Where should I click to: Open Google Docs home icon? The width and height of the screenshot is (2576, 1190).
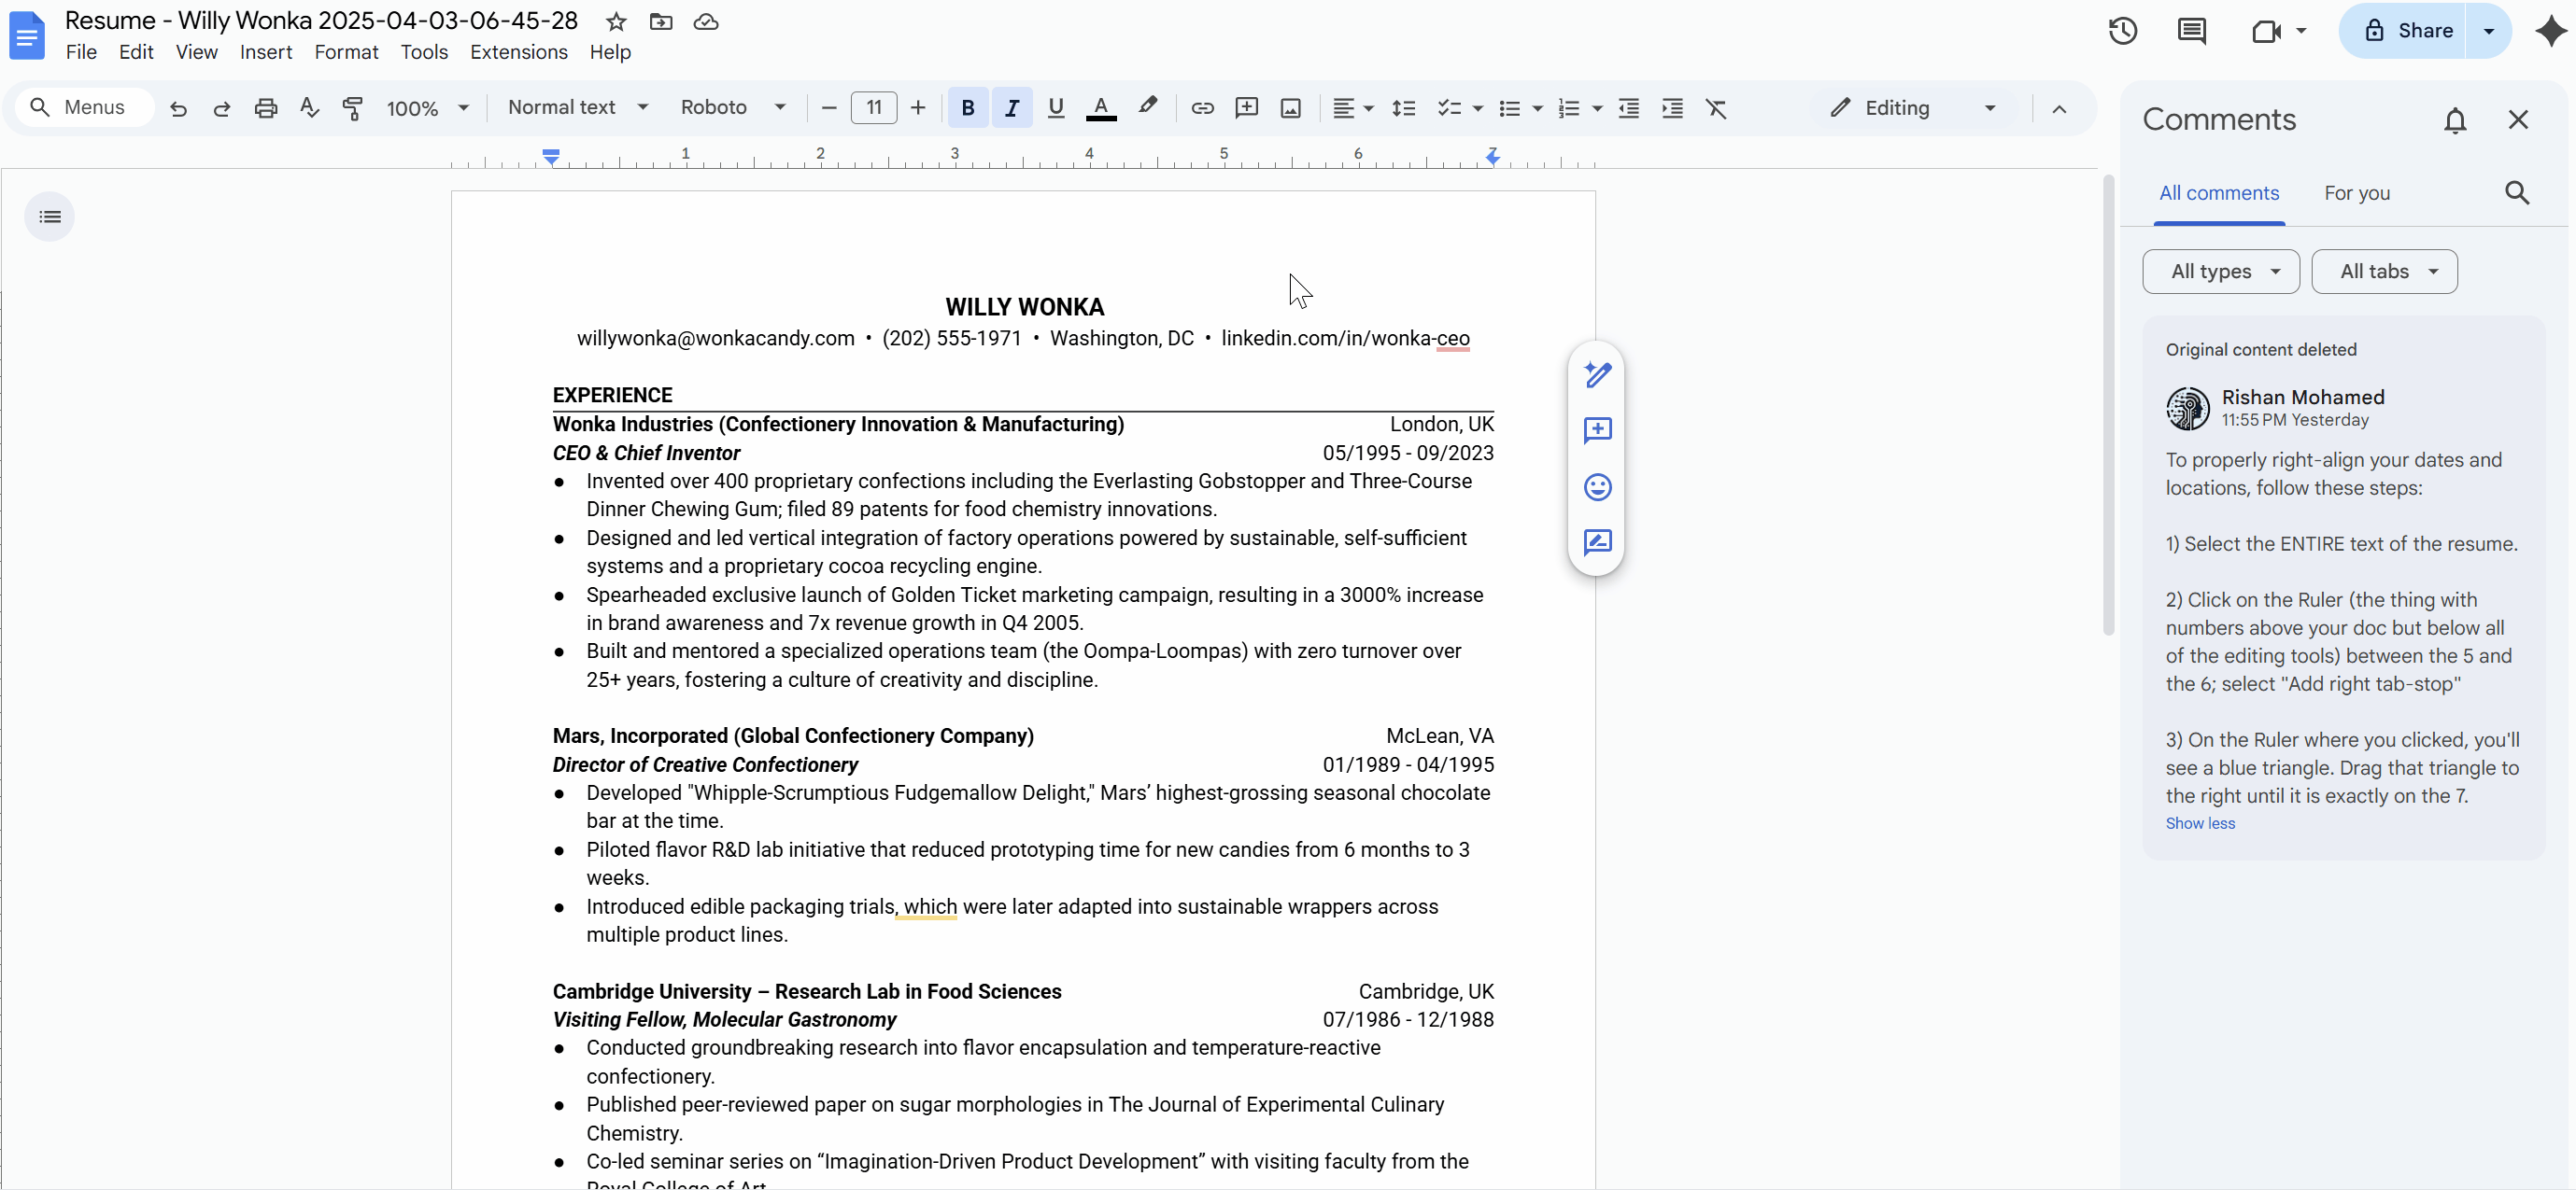[27, 35]
